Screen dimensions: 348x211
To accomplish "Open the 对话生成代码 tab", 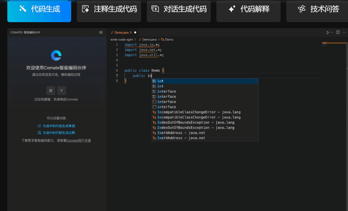I will coord(179,11).
